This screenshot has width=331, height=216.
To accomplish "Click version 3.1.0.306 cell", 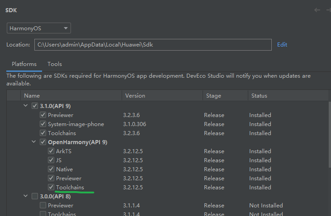I will (x=134, y=124).
